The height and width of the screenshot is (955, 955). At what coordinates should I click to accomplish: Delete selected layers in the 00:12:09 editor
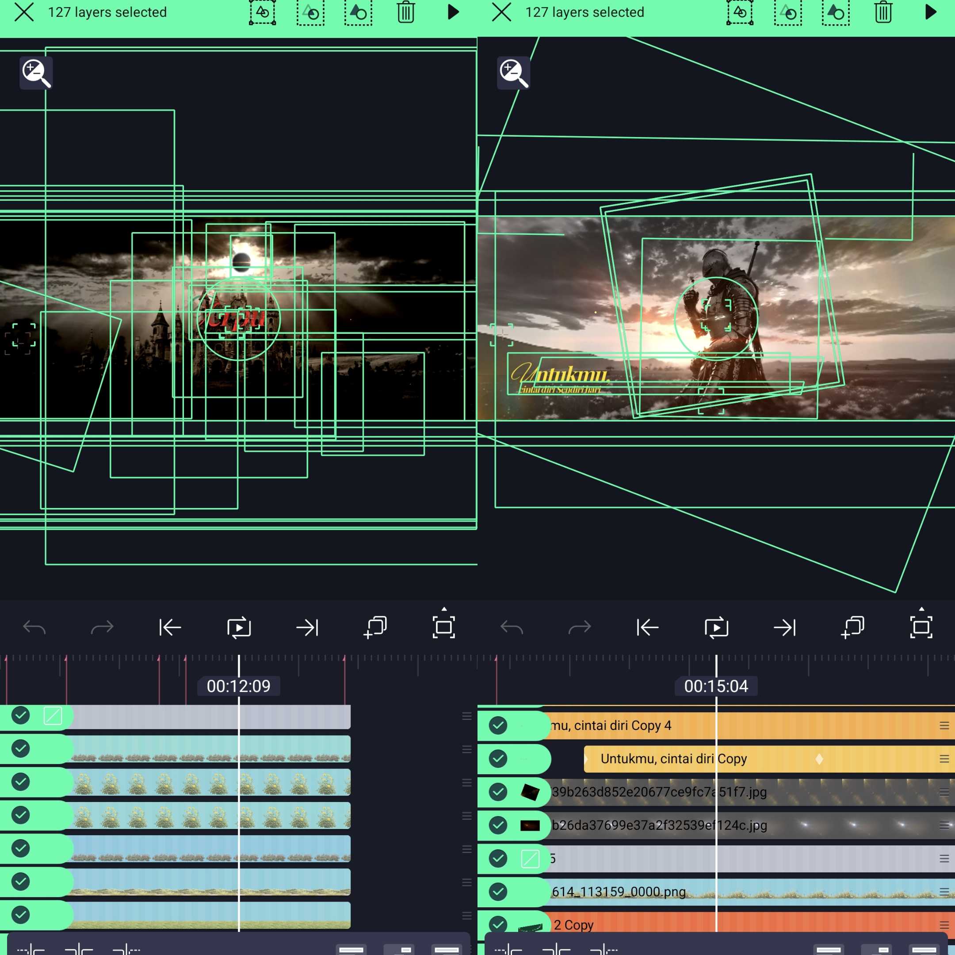pyautogui.click(x=406, y=12)
